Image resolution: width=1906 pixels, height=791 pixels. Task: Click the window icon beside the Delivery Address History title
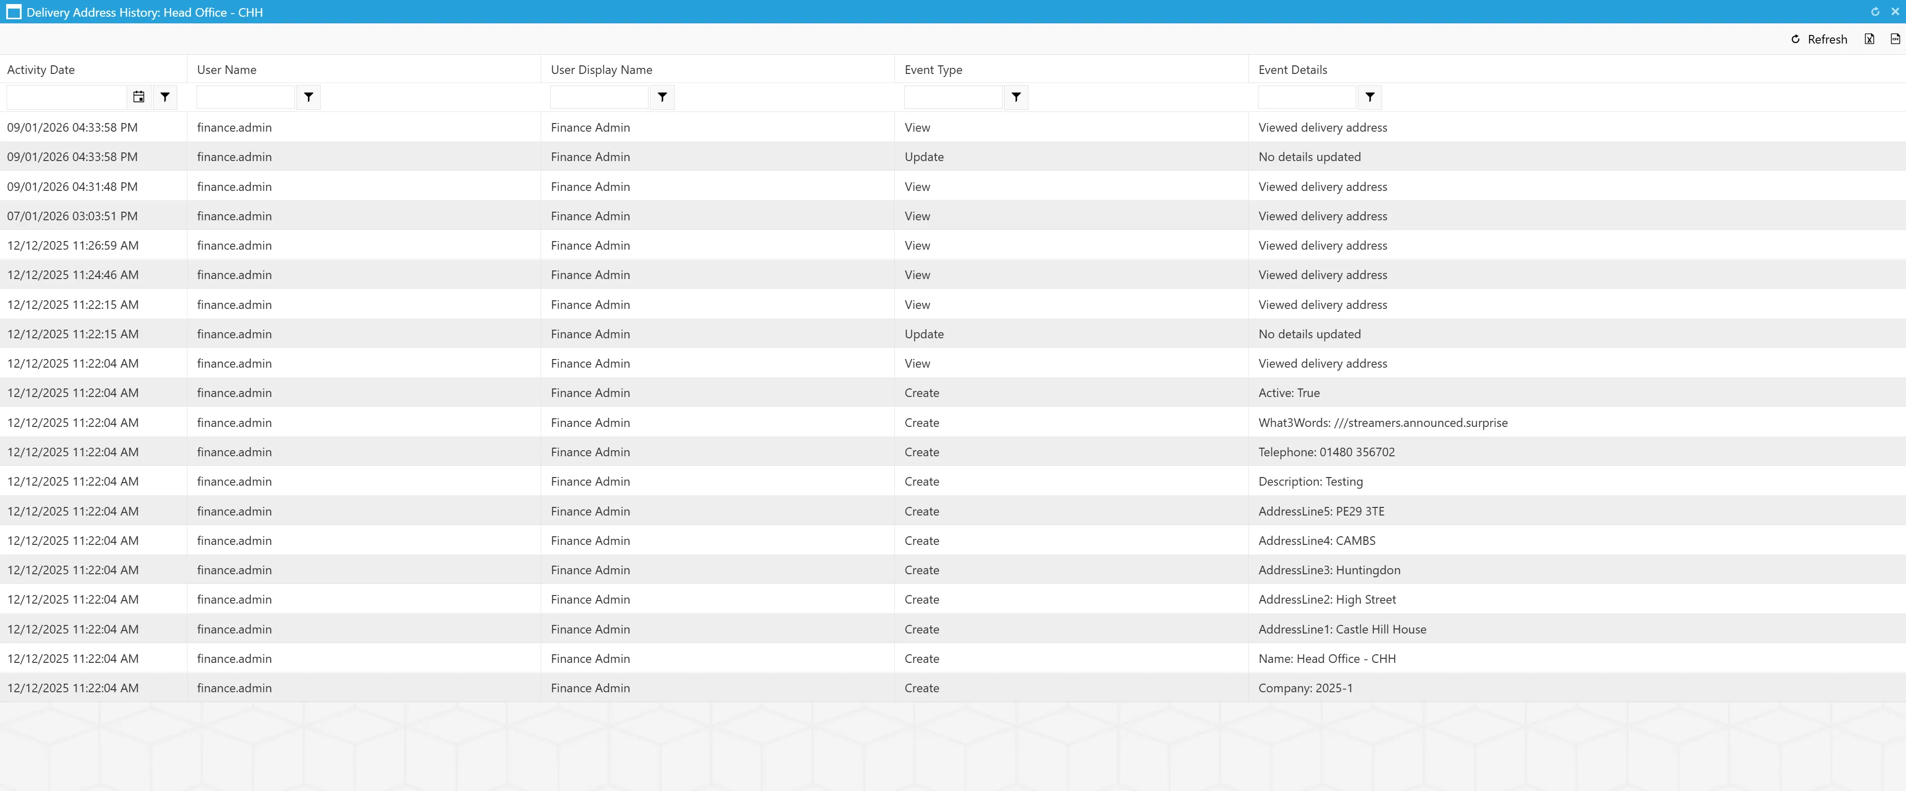(13, 12)
